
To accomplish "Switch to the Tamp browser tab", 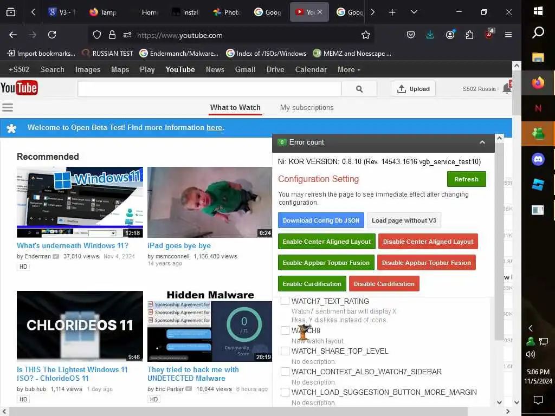I will pyautogui.click(x=102, y=12).
